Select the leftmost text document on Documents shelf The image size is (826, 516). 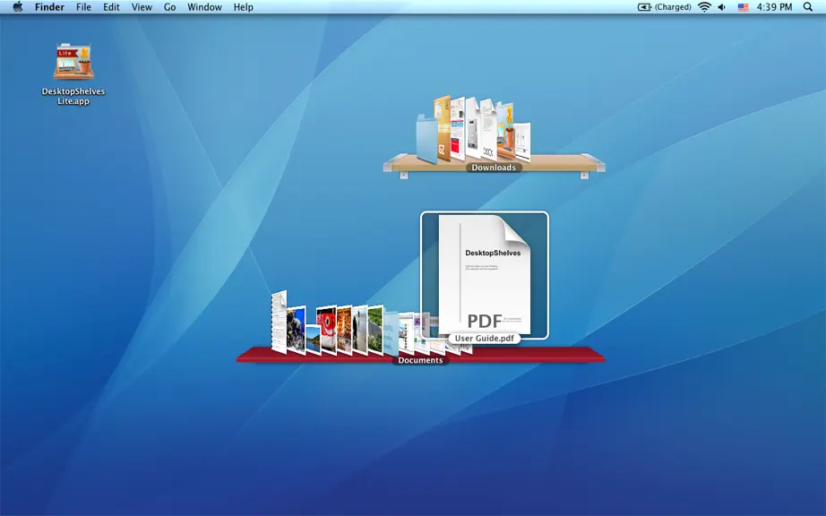[279, 322]
